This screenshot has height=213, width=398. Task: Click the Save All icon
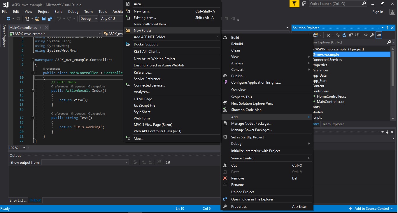tap(50, 19)
